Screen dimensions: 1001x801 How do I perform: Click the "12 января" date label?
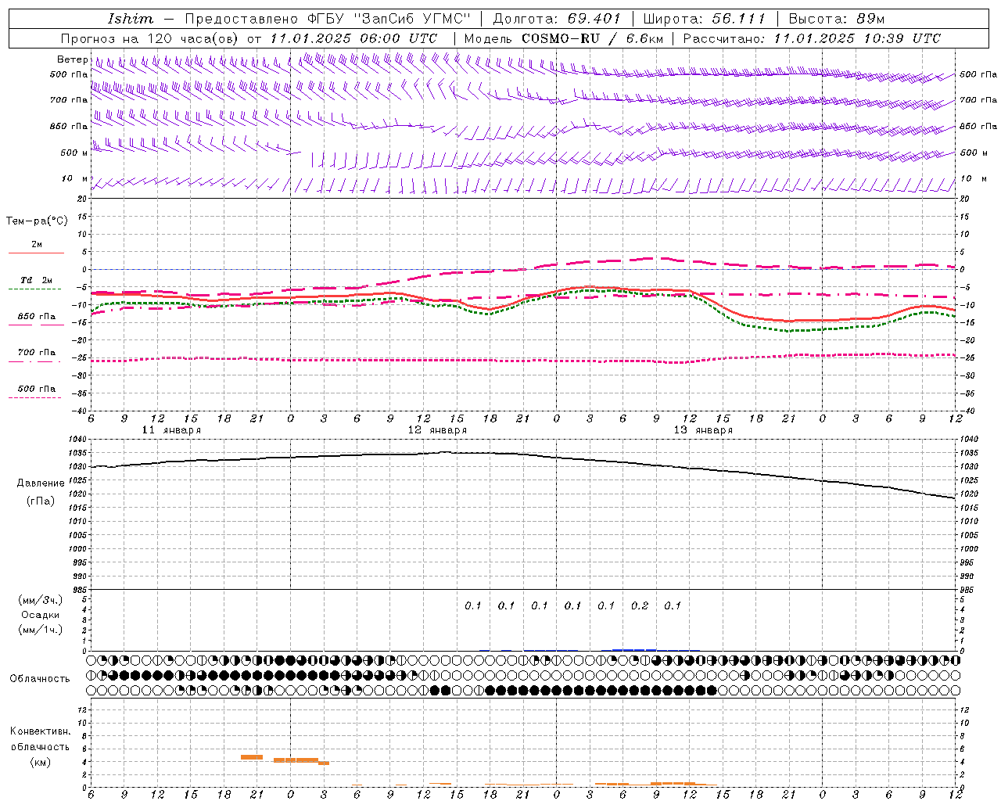[437, 430]
